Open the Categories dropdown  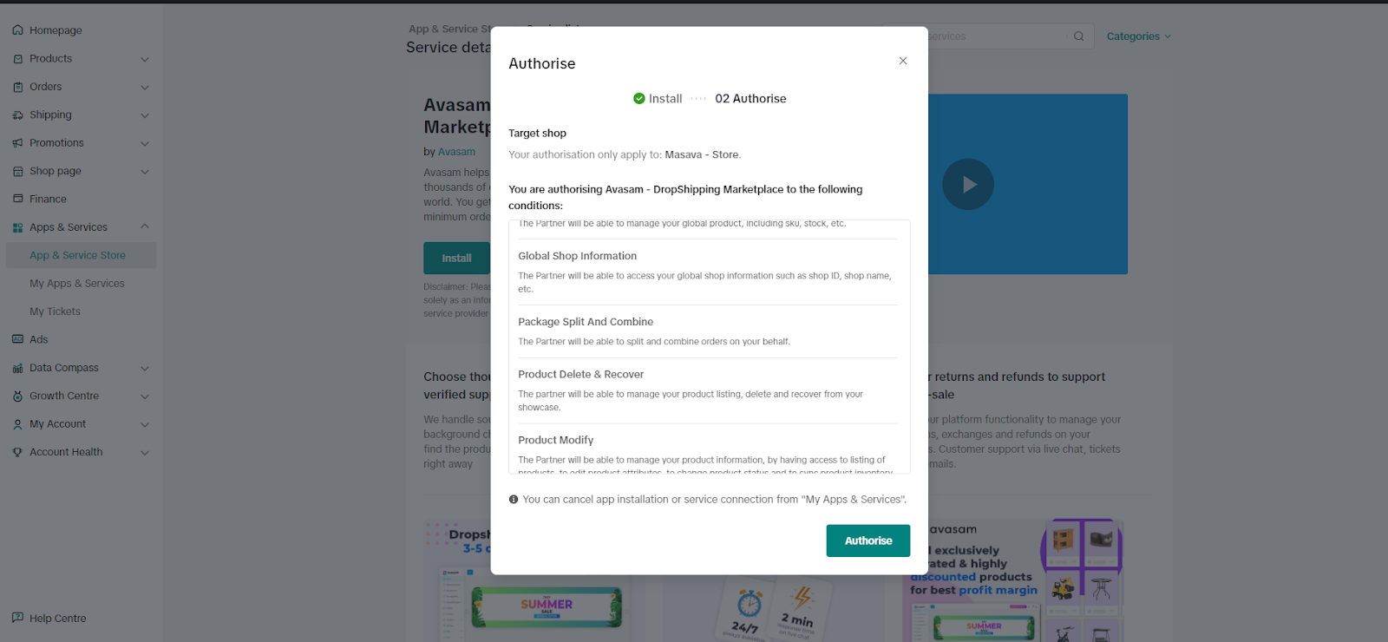(x=1138, y=36)
